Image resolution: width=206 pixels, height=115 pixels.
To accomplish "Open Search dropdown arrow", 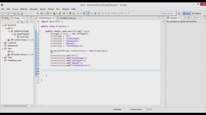I will pyautogui.click(x=81, y=13).
